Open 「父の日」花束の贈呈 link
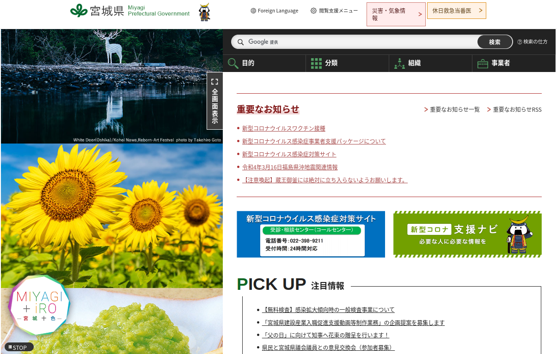557x354 pixels. pos(325,335)
